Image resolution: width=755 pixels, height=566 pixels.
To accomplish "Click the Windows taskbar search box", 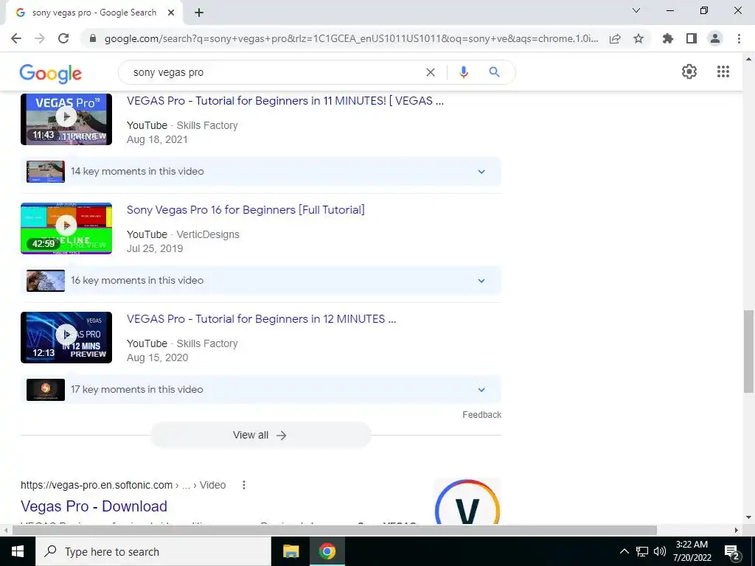I will coord(153,551).
